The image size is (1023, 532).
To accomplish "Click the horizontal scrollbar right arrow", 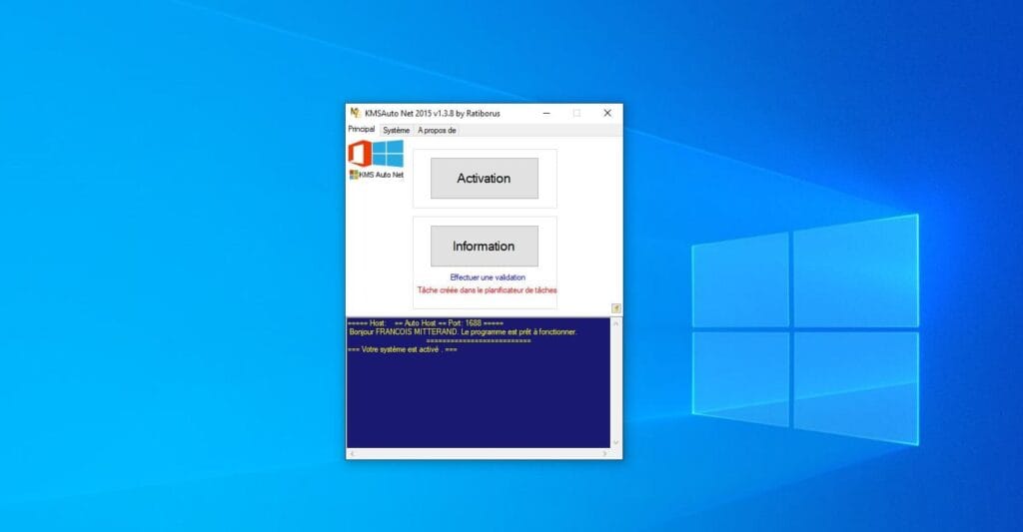I will pyautogui.click(x=605, y=454).
